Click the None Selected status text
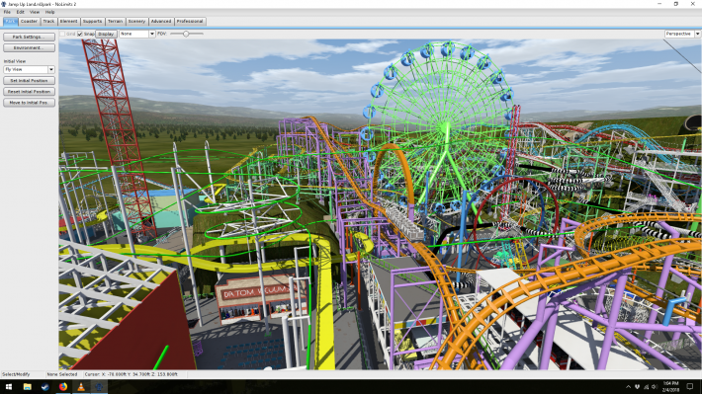702x394 pixels. coord(62,374)
